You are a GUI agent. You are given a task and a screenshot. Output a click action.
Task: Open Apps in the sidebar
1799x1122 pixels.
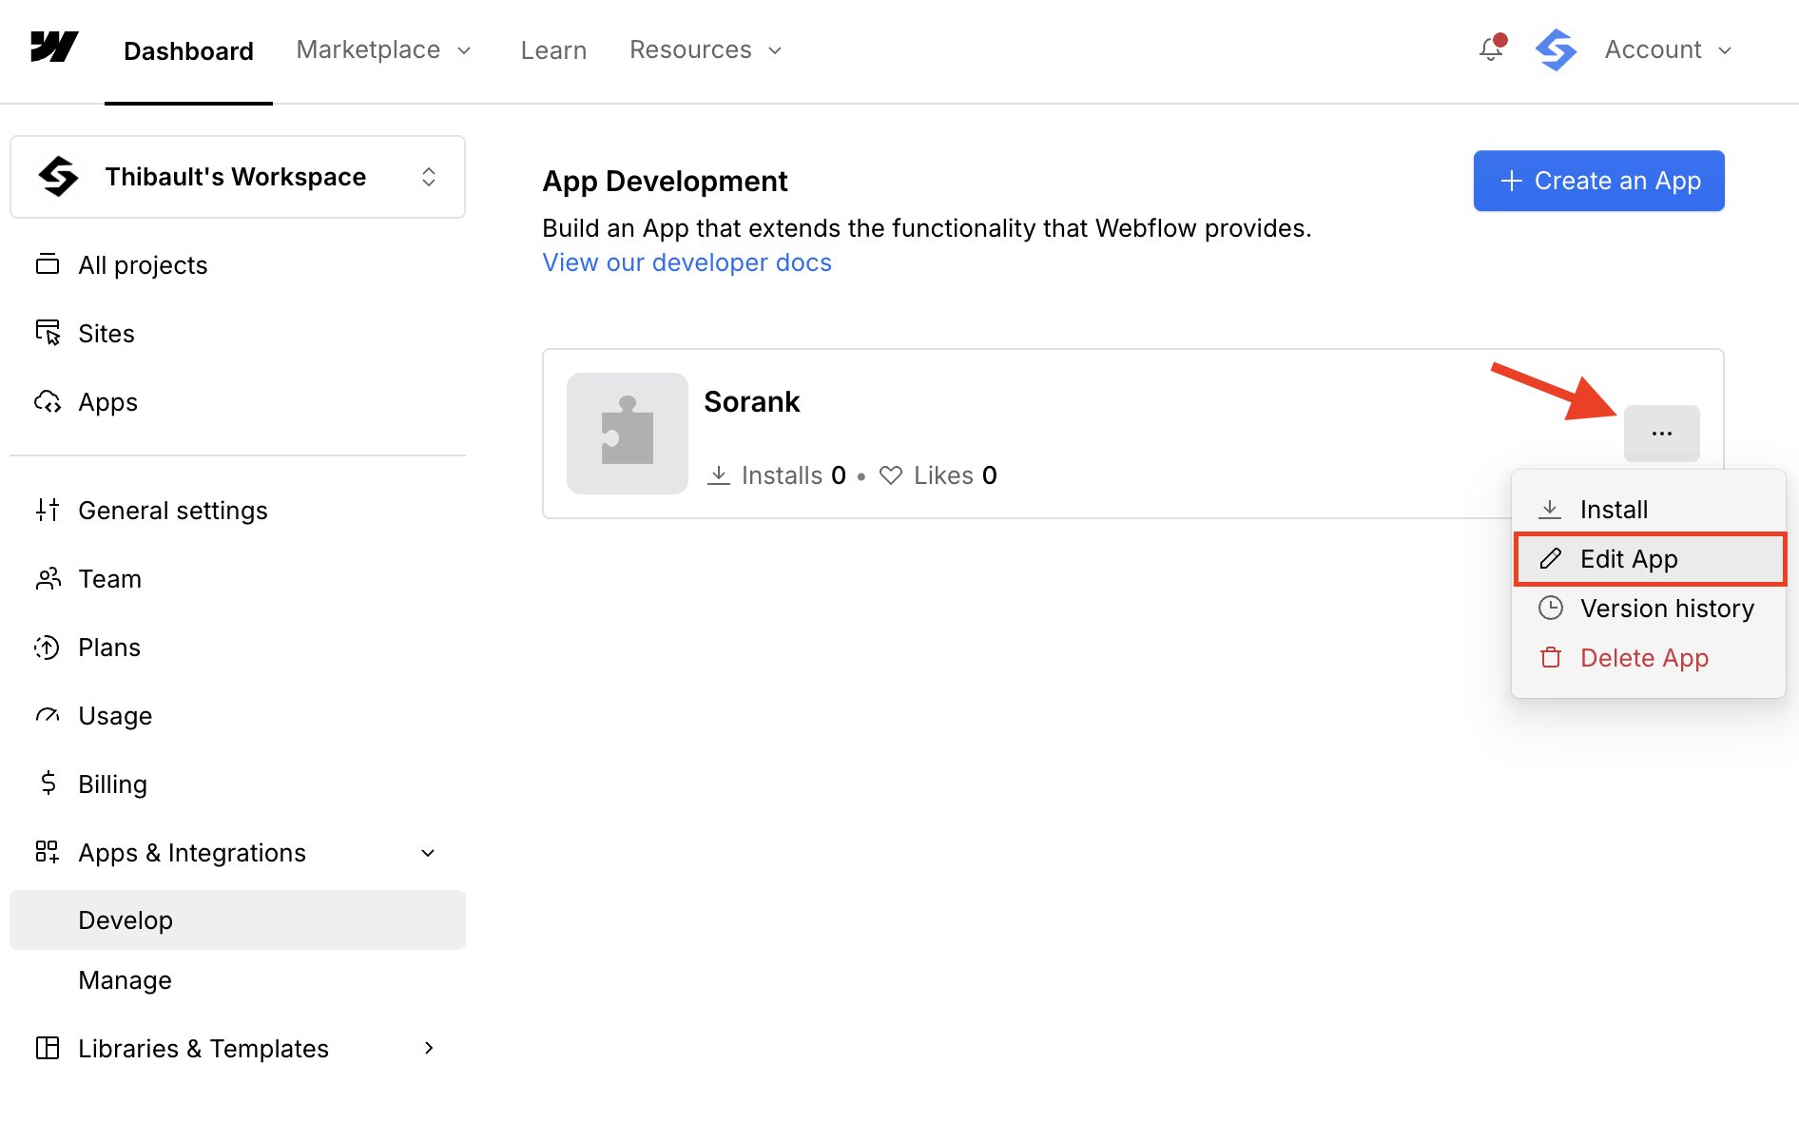pyautogui.click(x=238, y=401)
